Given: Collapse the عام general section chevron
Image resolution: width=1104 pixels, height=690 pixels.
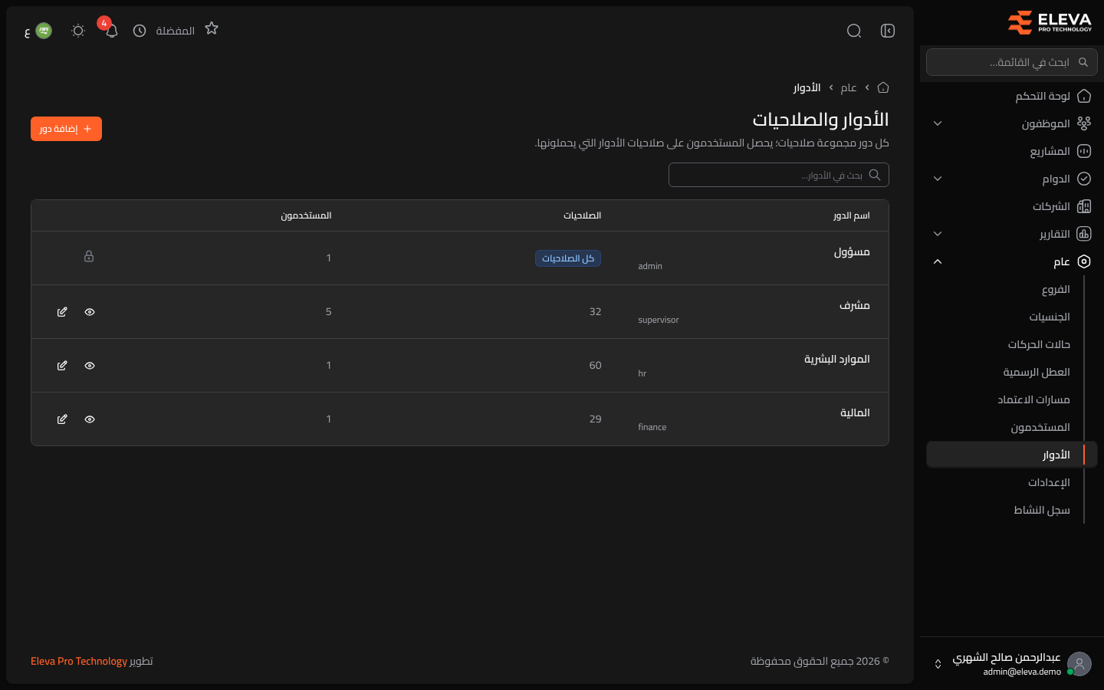Looking at the screenshot, I should click(938, 261).
